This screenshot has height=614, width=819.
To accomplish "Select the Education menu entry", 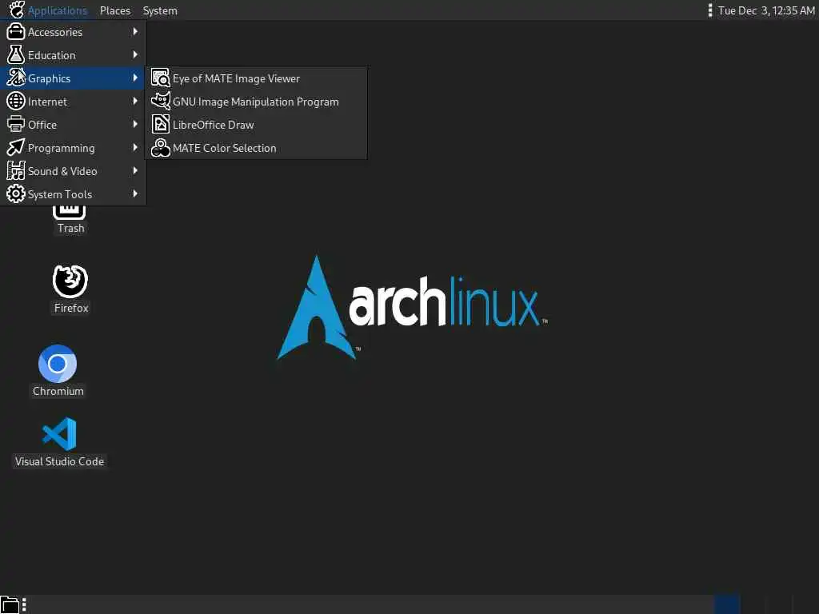I will pyautogui.click(x=73, y=55).
